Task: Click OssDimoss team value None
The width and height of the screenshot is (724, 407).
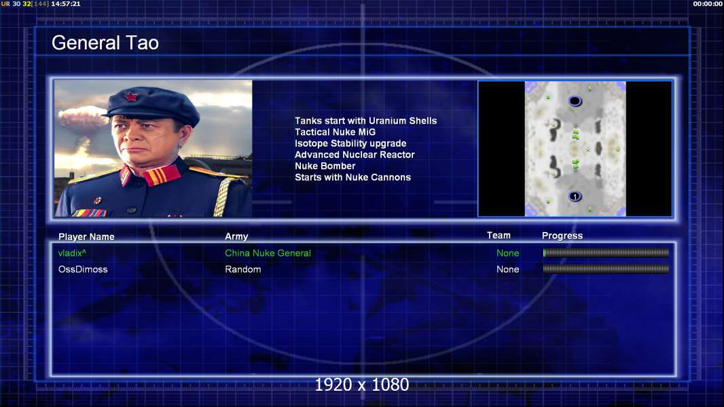Action: (507, 269)
